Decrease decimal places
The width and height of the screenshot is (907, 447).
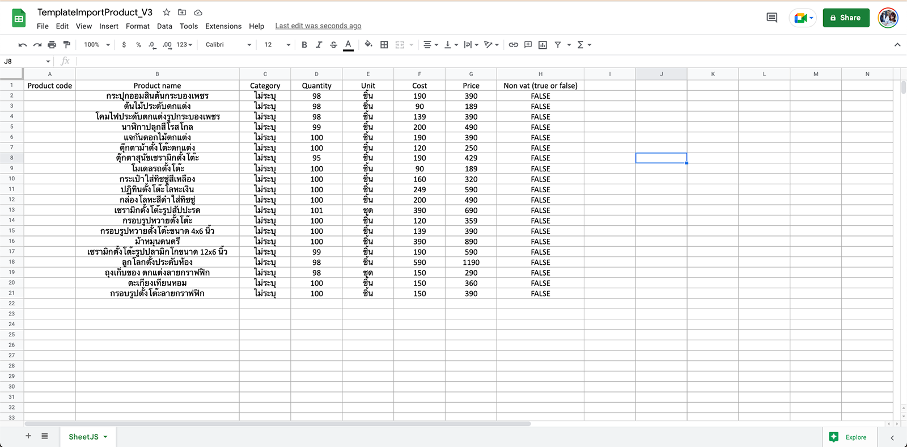pyautogui.click(x=152, y=45)
